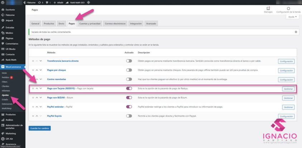302x148 pixels.
Task: Open the Correos electrónicos tab
Action: click(115, 24)
